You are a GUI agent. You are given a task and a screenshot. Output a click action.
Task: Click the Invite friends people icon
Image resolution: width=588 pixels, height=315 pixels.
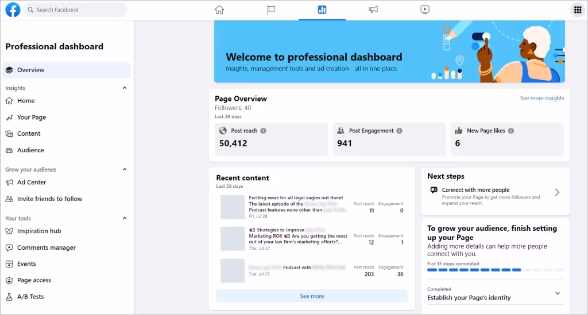pyautogui.click(x=9, y=199)
